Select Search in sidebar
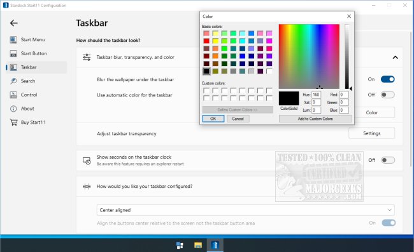414x252 pixels. coord(28,81)
